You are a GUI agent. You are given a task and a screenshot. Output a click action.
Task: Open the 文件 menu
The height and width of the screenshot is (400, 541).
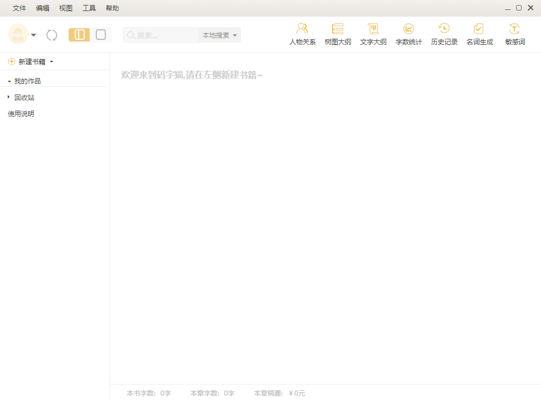[x=19, y=8]
